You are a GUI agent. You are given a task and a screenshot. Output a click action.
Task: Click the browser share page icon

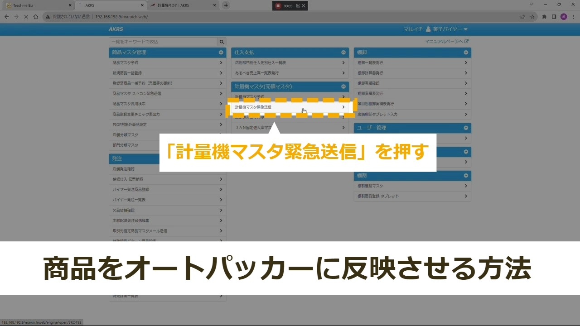pos(522,17)
